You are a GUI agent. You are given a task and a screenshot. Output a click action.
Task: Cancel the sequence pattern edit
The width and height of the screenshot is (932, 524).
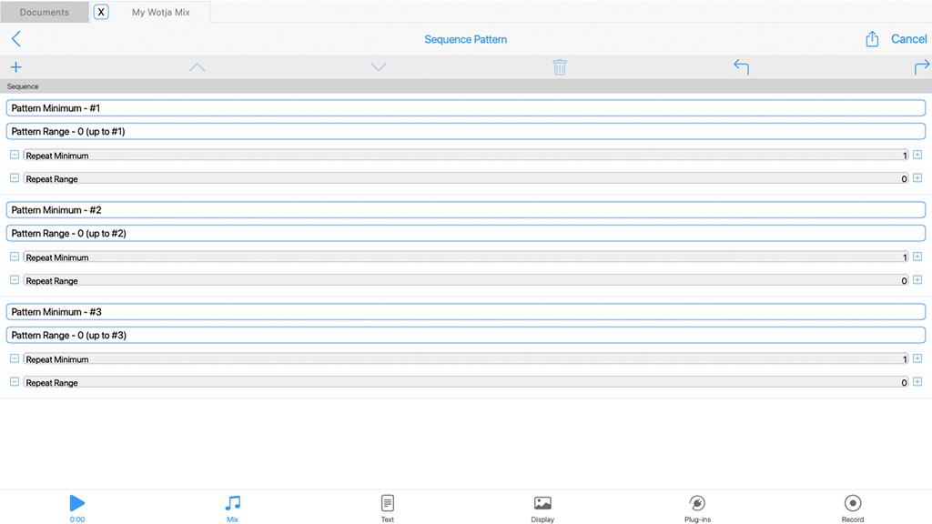pyautogui.click(x=908, y=39)
